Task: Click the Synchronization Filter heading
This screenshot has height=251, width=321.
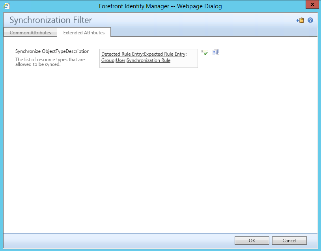Action: [50, 20]
